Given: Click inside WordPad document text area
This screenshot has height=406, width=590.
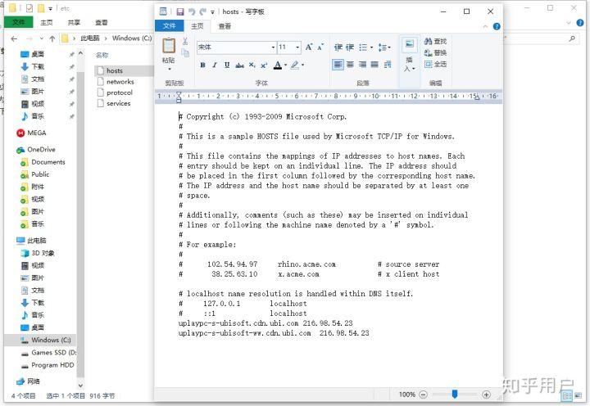Looking at the screenshot, I should click(x=329, y=245).
